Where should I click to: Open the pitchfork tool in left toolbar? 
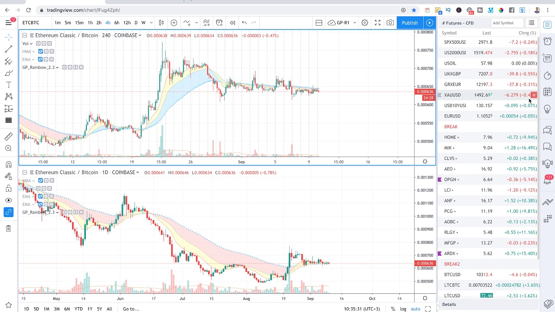[x=8, y=62]
